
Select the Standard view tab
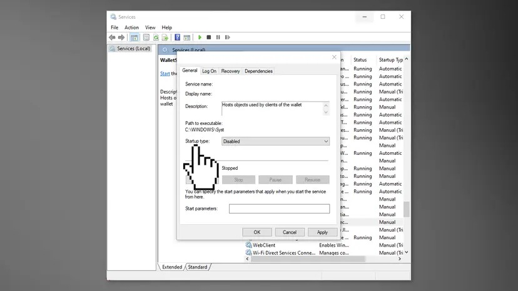coord(198,267)
